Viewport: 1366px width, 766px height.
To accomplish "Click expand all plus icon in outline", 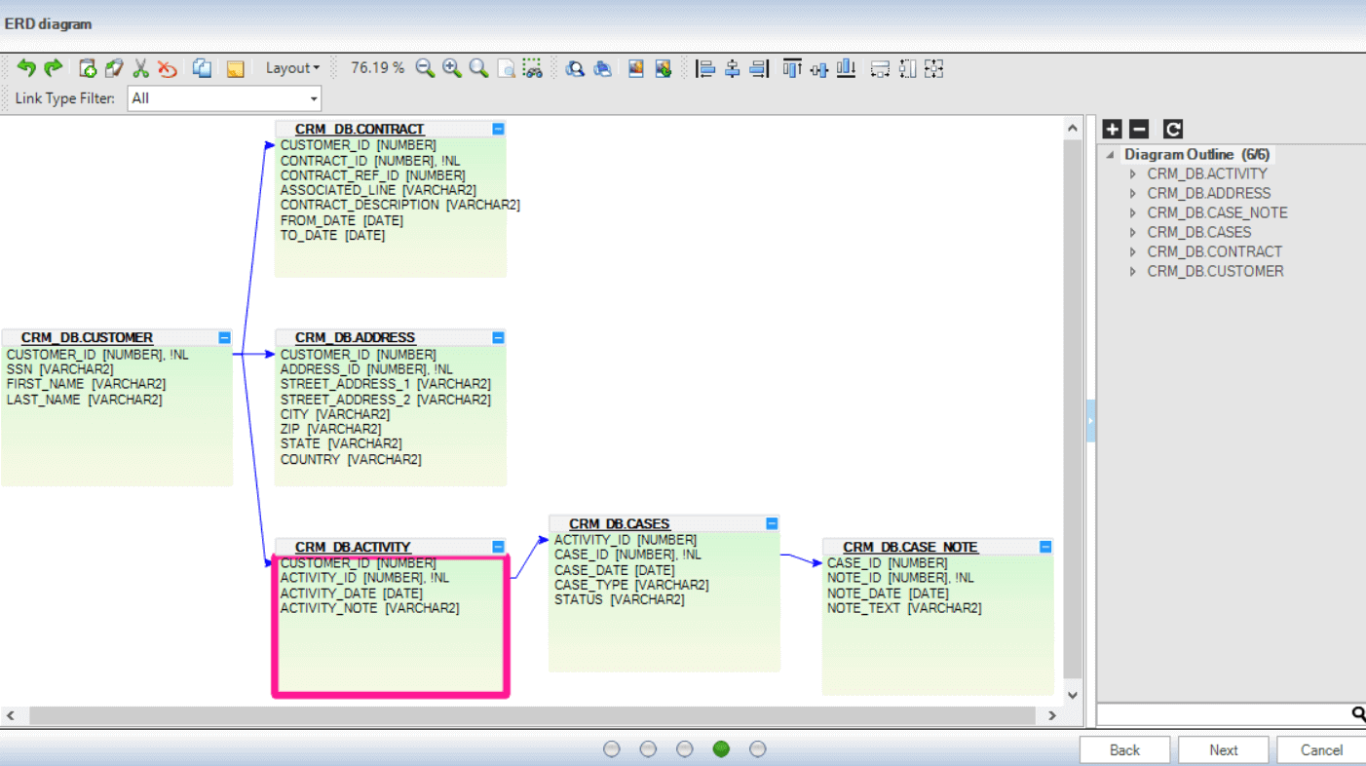I will 1112,130.
